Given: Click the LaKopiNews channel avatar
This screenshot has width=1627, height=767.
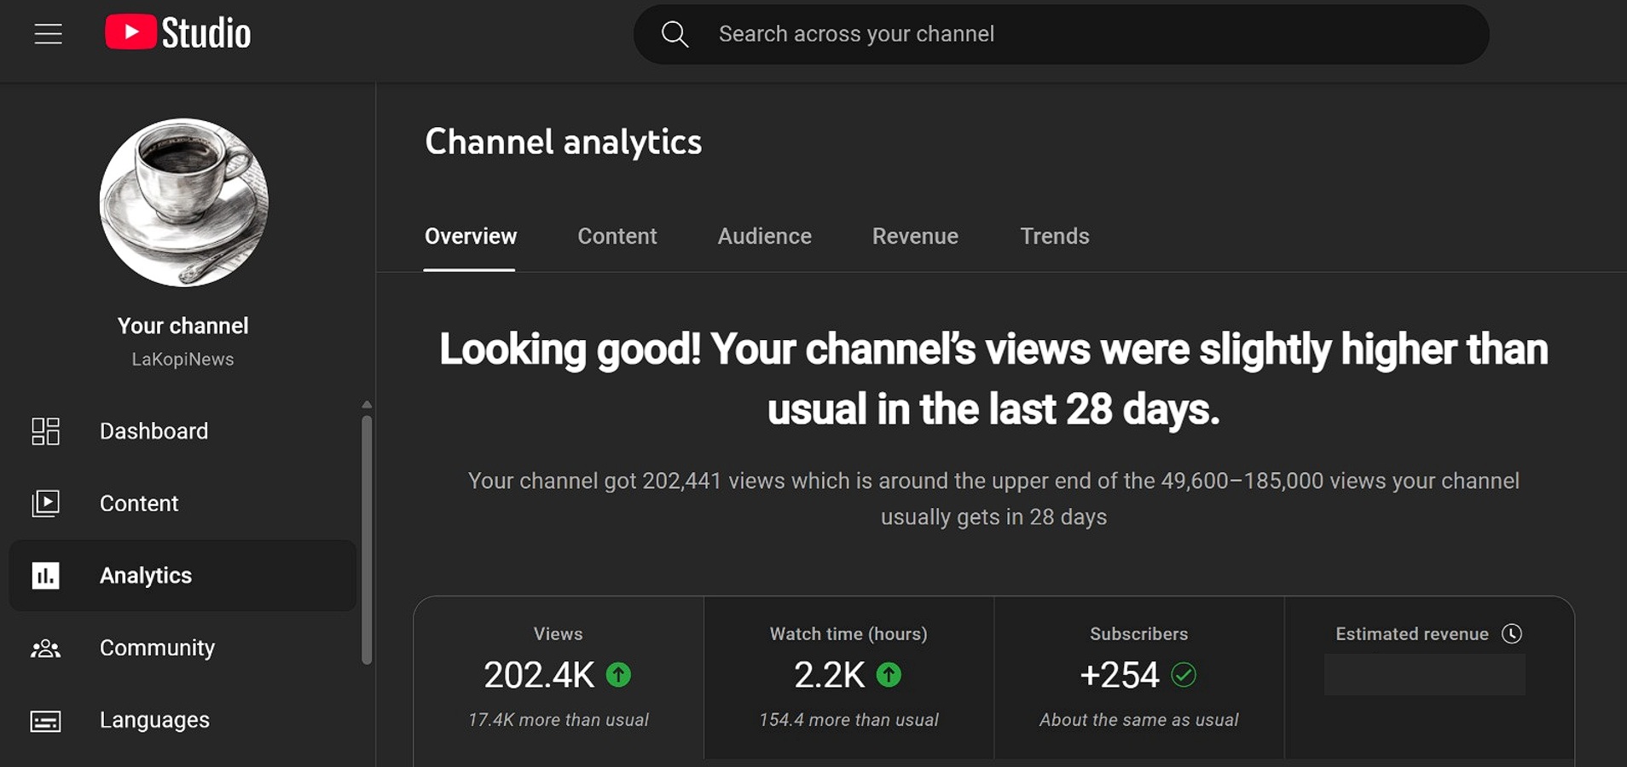Looking at the screenshot, I should coord(184,203).
